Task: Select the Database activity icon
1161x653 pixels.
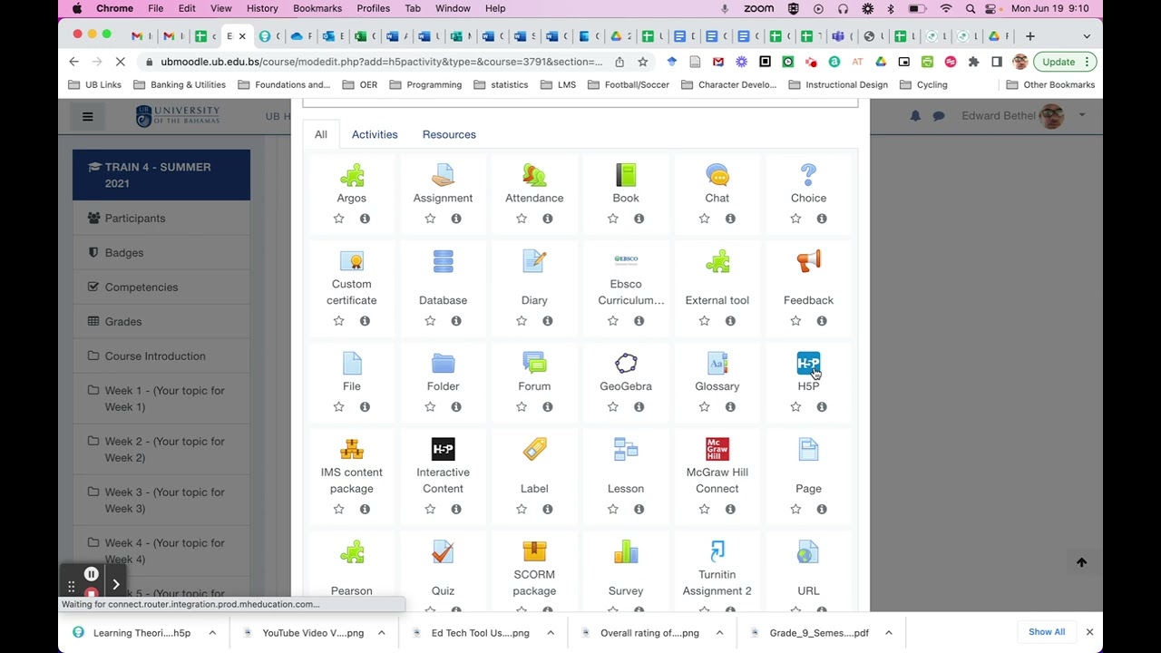Action: [443, 261]
